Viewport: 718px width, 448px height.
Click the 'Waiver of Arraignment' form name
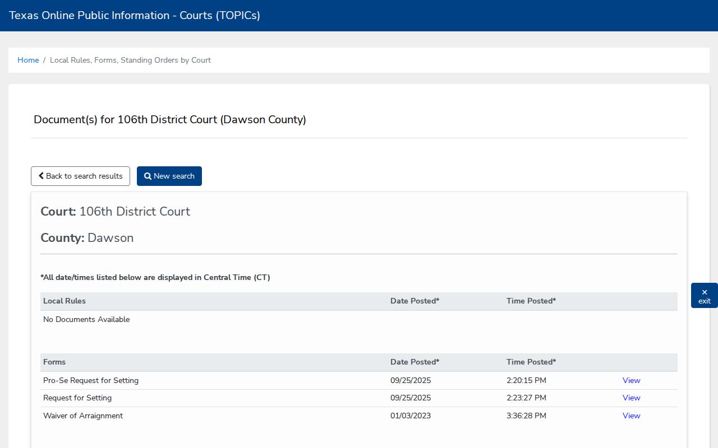pos(83,416)
